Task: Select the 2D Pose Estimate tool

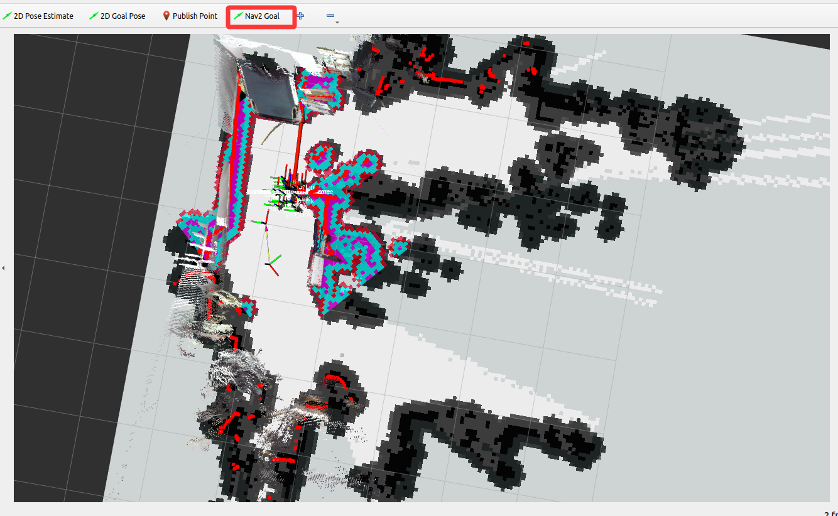Action: click(x=38, y=16)
